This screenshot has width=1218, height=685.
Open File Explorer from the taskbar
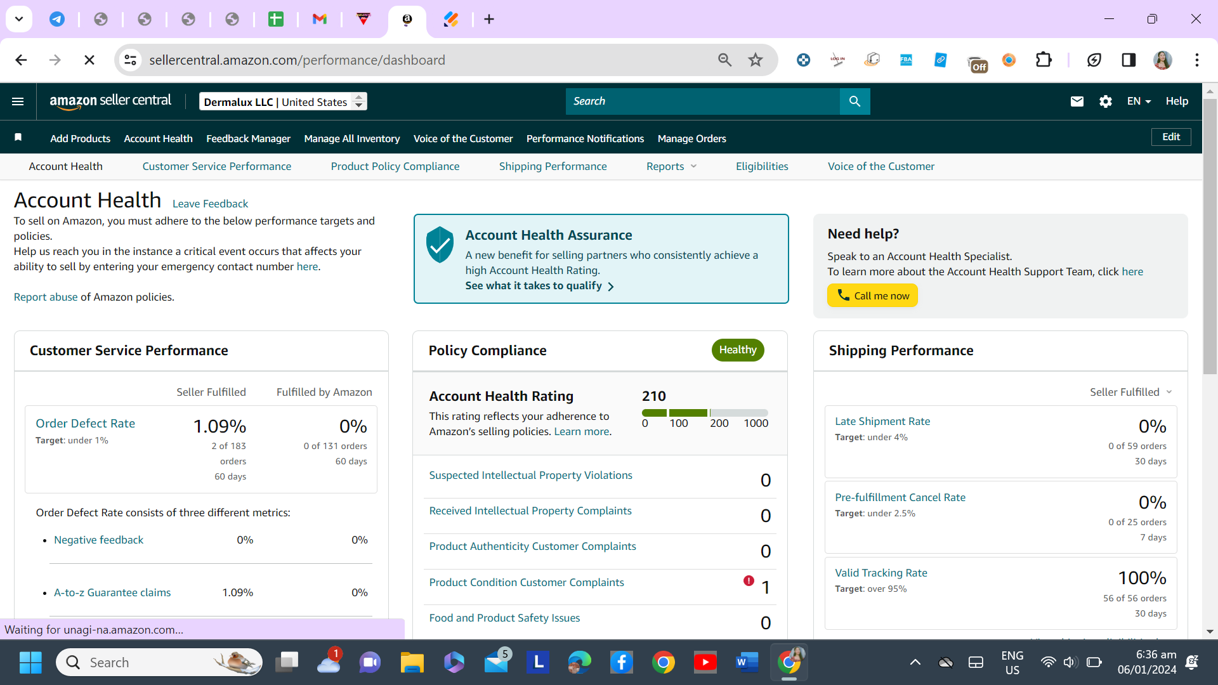click(412, 662)
